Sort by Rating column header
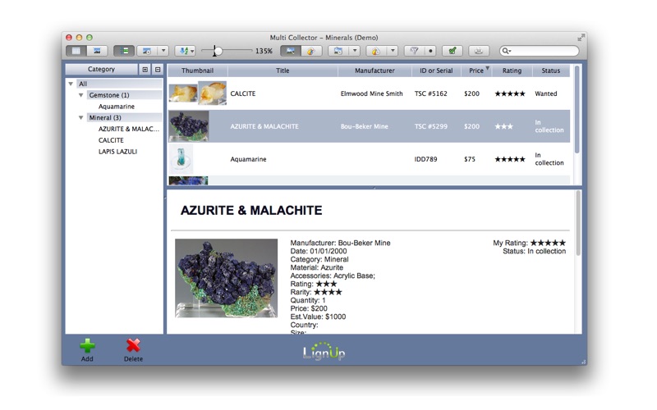 [512, 71]
